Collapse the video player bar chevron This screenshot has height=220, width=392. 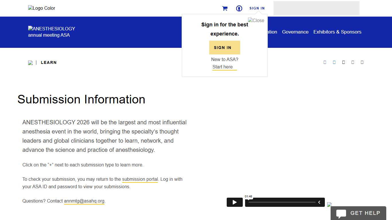pyautogui.click(x=319, y=202)
